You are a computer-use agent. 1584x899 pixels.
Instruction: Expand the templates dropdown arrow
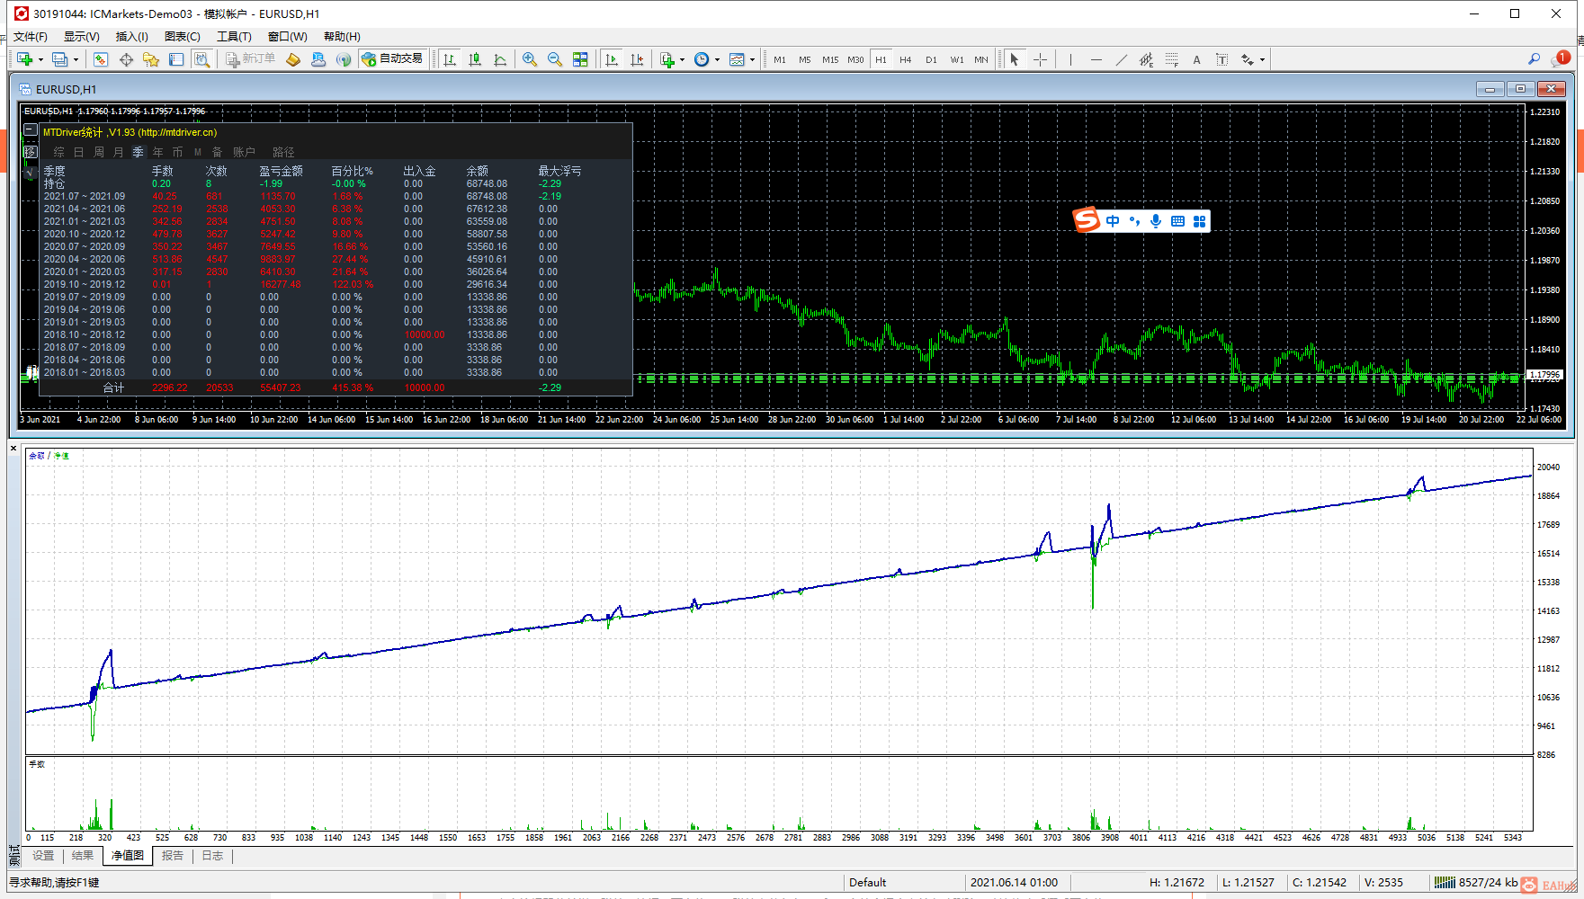[752, 59]
